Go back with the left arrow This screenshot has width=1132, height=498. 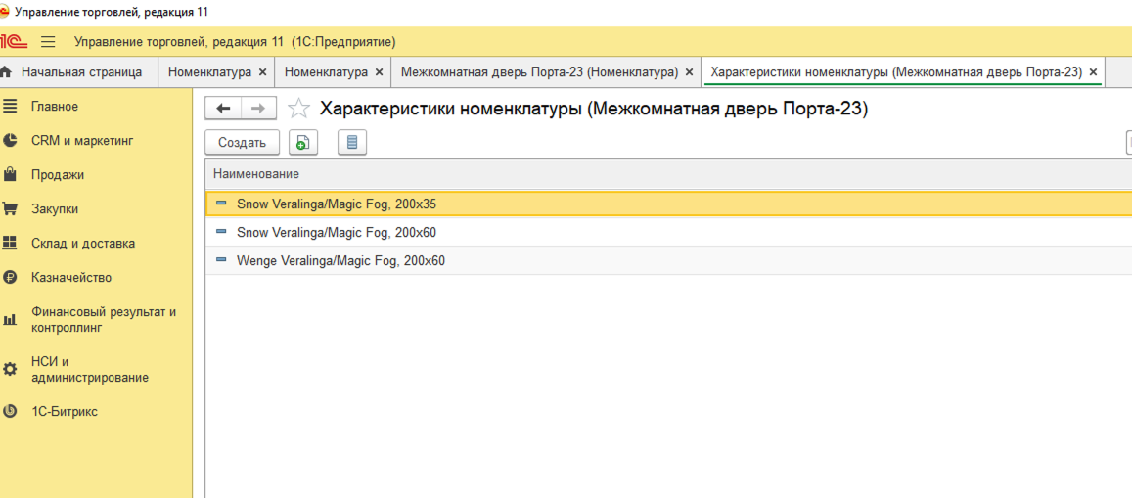tap(223, 109)
